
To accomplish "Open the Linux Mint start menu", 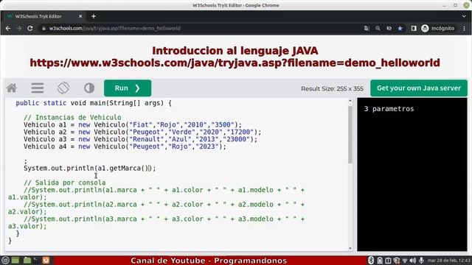I will (x=5, y=260).
